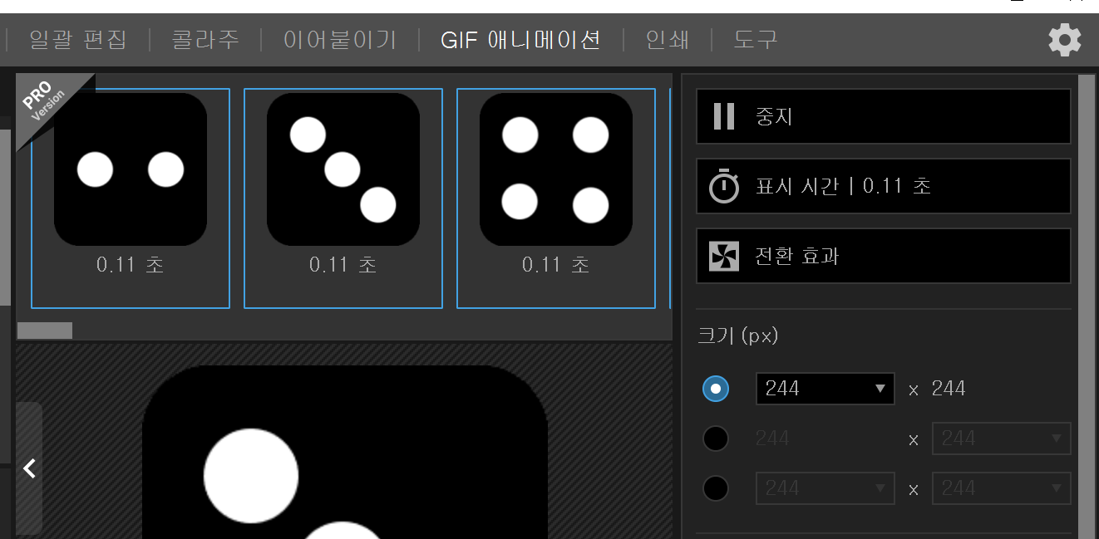
Task: Click the pinwheel icon for 전환 효과
Action: pyautogui.click(x=724, y=256)
